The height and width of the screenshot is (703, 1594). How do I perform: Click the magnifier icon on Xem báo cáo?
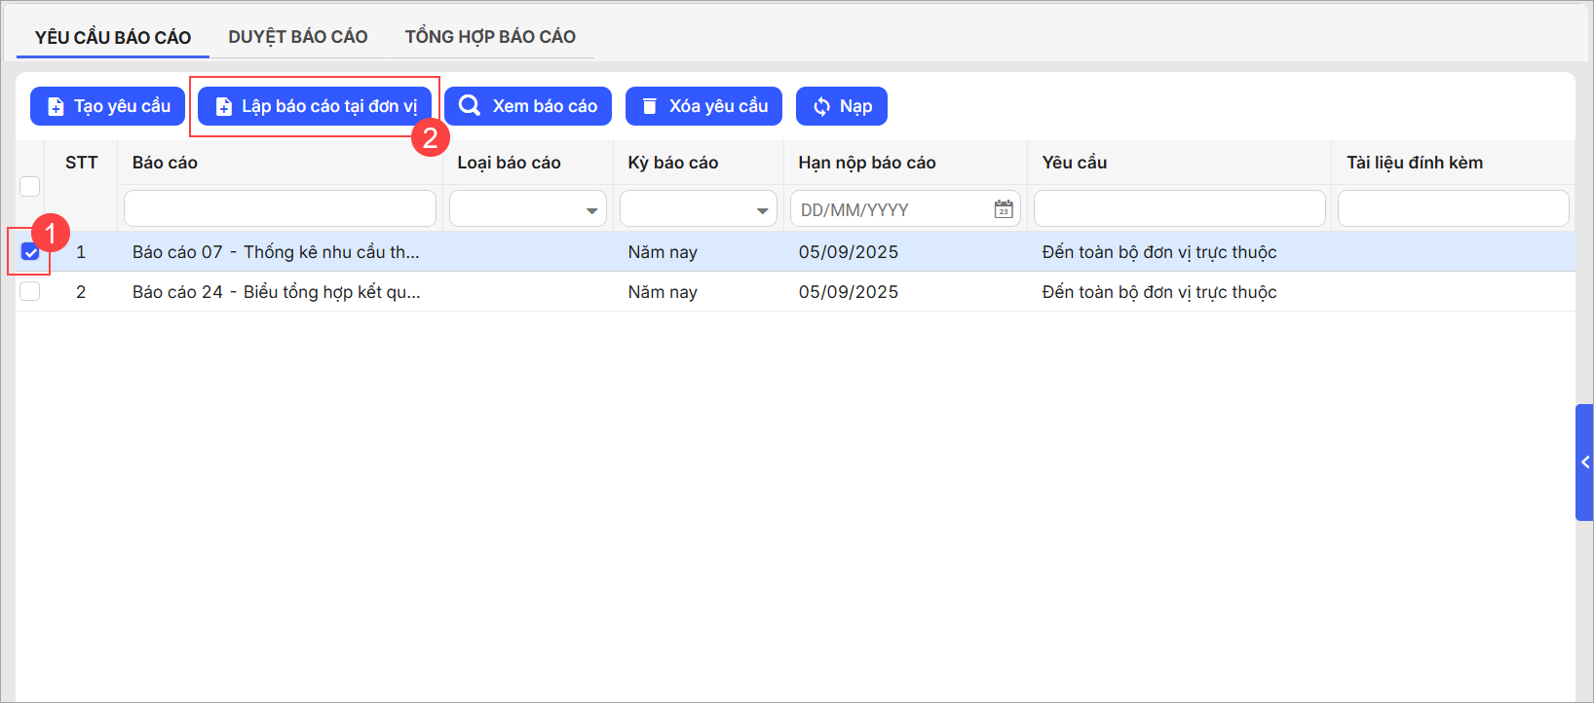tap(470, 106)
